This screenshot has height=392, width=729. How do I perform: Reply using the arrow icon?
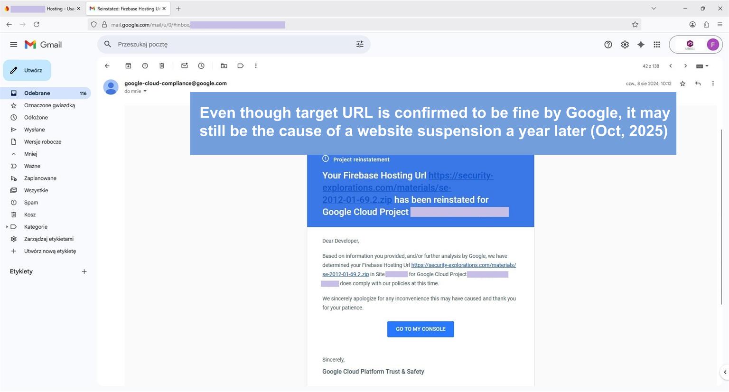[698, 84]
